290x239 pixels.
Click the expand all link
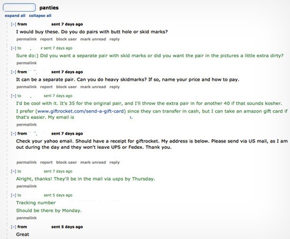(x=15, y=16)
